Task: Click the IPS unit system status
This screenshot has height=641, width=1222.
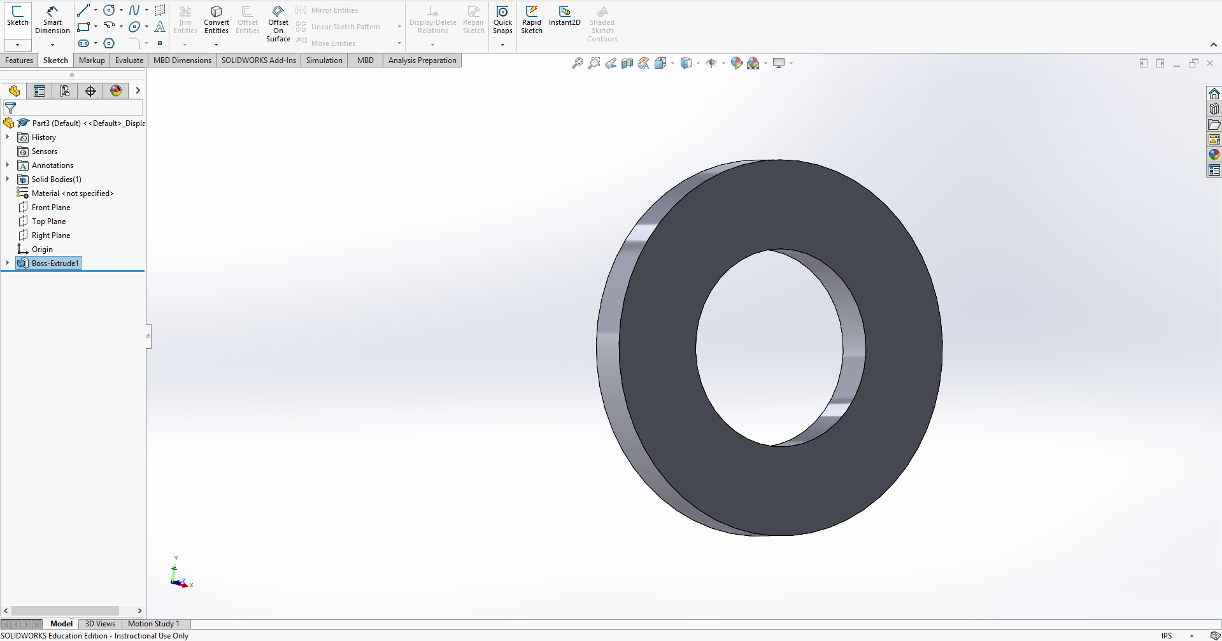Action: [1166, 635]
